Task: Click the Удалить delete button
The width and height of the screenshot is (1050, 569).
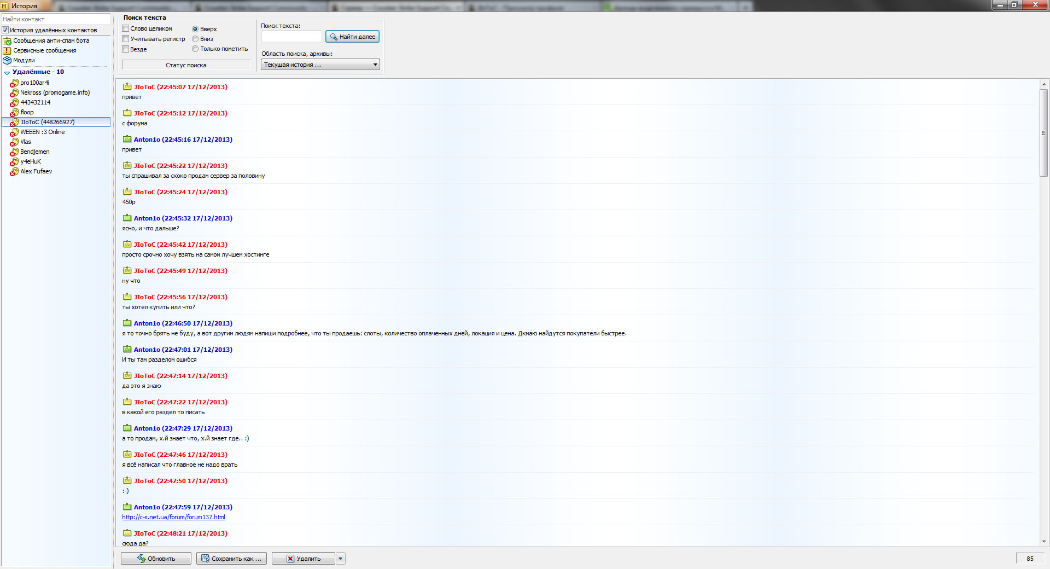Action: click(304, 559)
